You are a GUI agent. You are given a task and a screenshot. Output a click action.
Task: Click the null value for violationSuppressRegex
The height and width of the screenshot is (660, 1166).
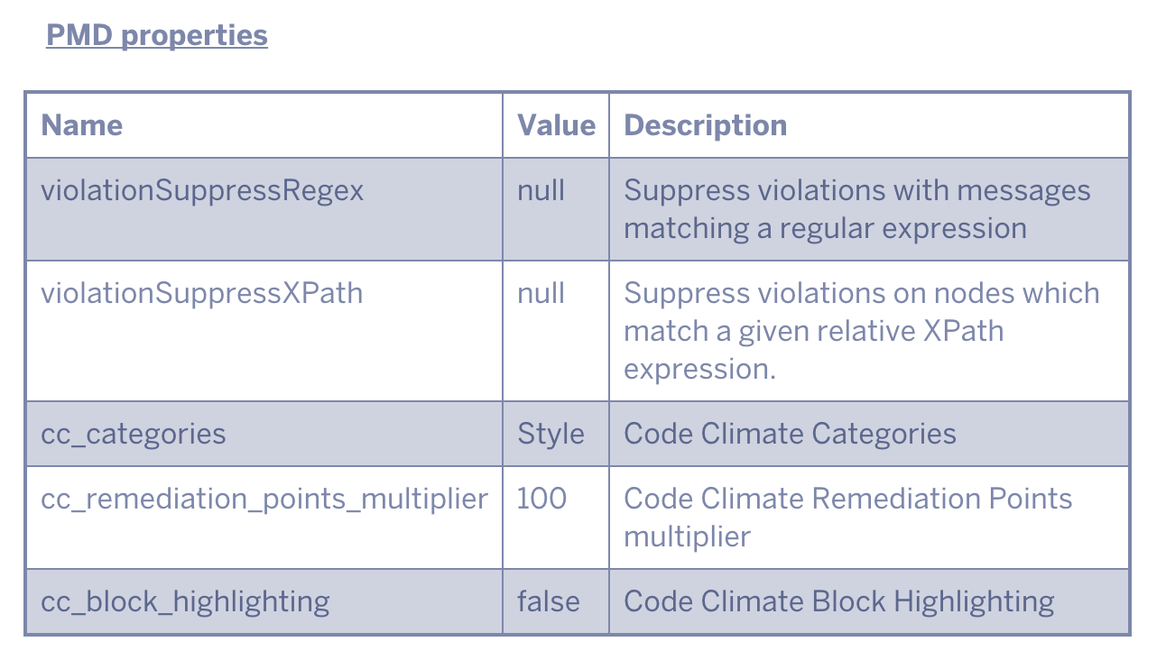[x=541, y=191]
